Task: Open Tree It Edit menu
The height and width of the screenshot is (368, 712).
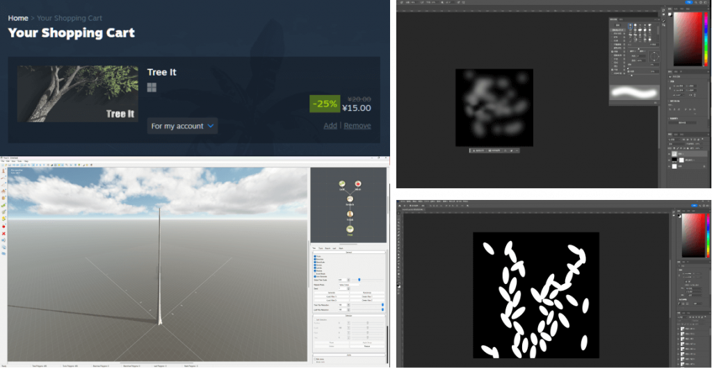Action: (8, 161)
